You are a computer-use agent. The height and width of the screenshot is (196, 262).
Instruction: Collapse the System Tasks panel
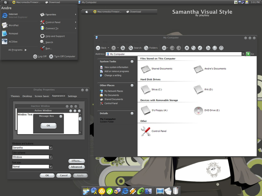[132, 62]
